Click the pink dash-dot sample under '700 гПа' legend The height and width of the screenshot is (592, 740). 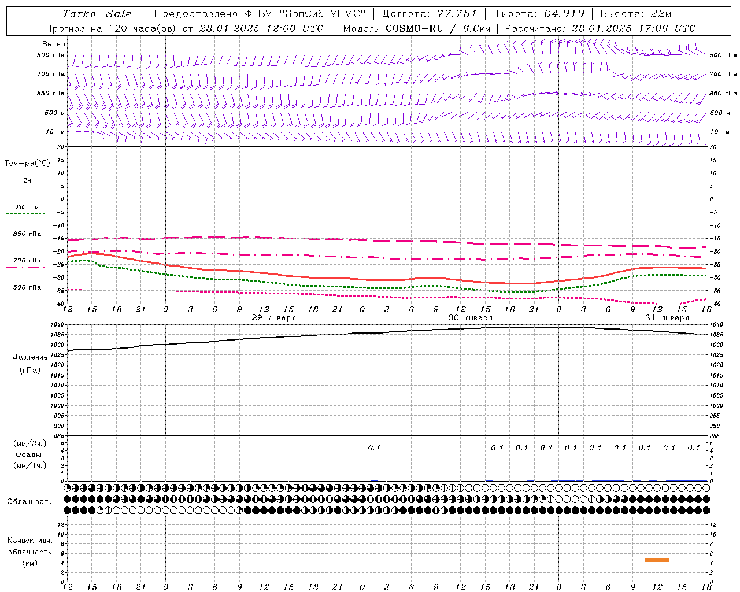pos(27,267)
